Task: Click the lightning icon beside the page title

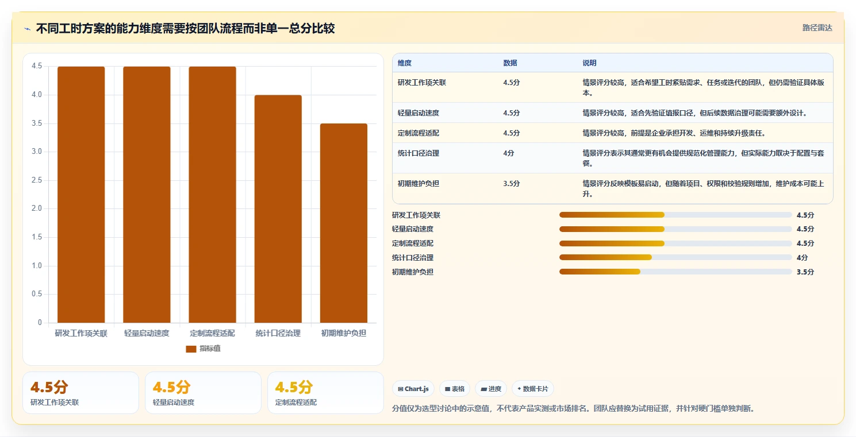Action: click(28, 29)
